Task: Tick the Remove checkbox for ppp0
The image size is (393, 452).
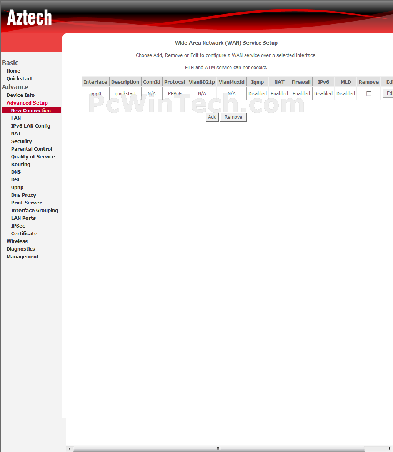Action: 368,93
